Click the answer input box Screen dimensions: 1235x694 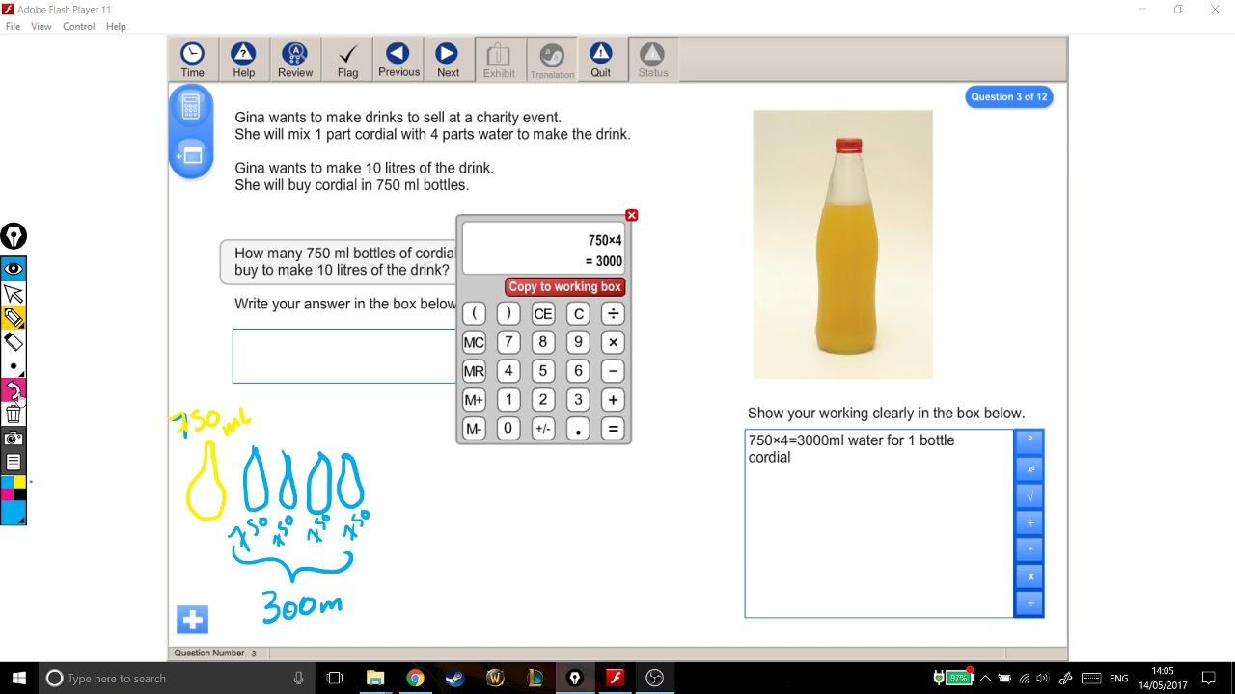click(344, 356)
